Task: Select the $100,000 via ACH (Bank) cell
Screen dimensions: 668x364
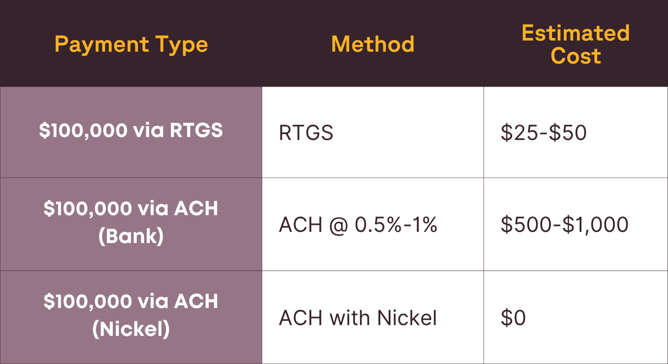Action: click(x=131, y=224)
